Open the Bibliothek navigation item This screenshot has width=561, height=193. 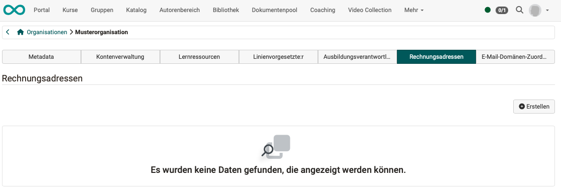pyautogui.click(x=226, y=10)
